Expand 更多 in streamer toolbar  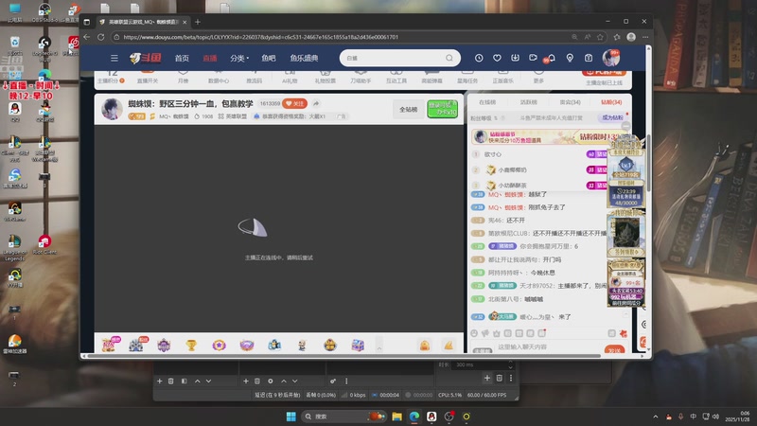tap(538, 78)
